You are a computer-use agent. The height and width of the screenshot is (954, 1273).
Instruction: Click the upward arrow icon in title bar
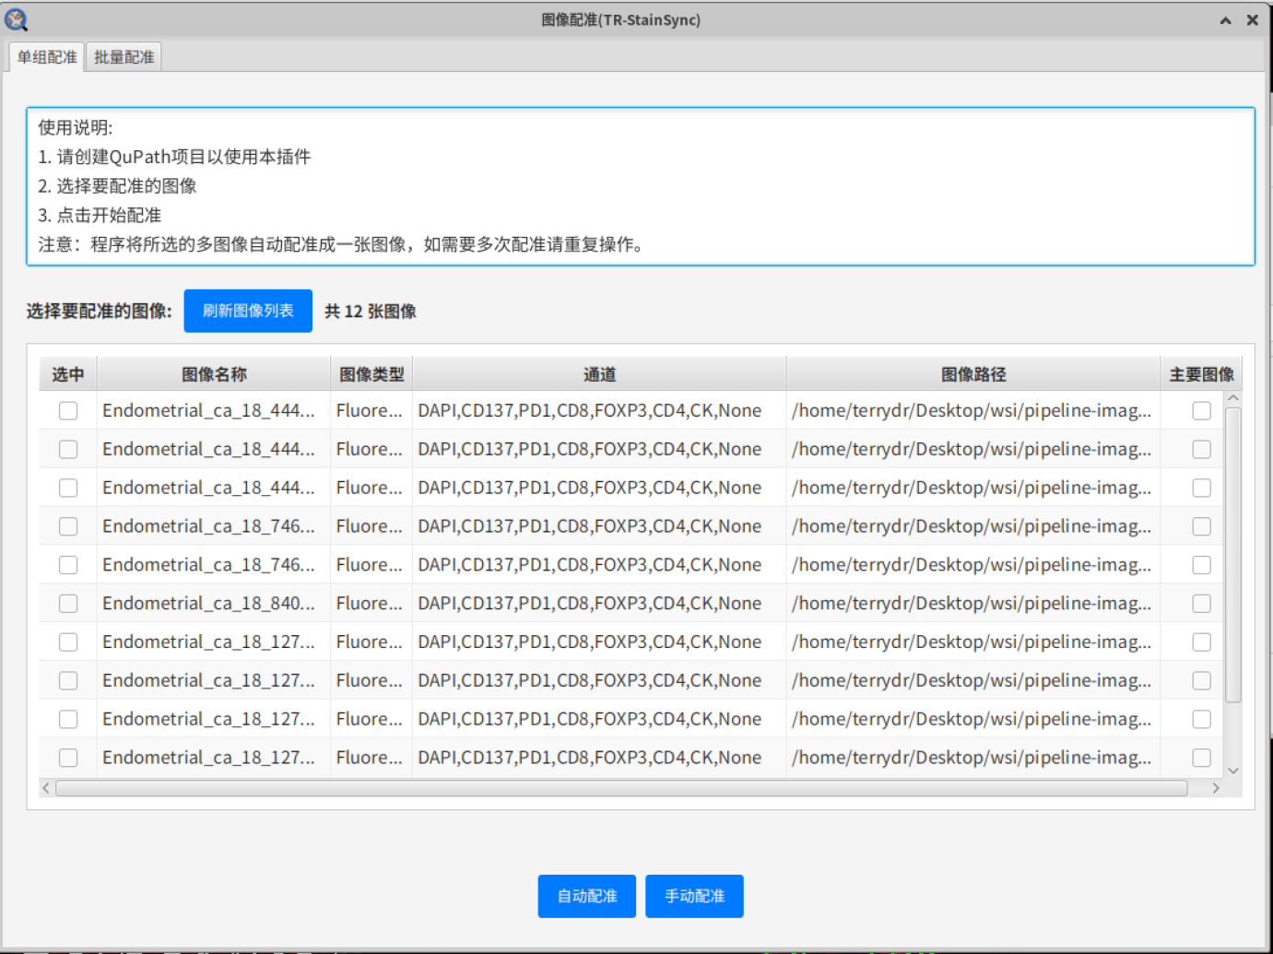pyautogui.click(x=1225, y=20)
